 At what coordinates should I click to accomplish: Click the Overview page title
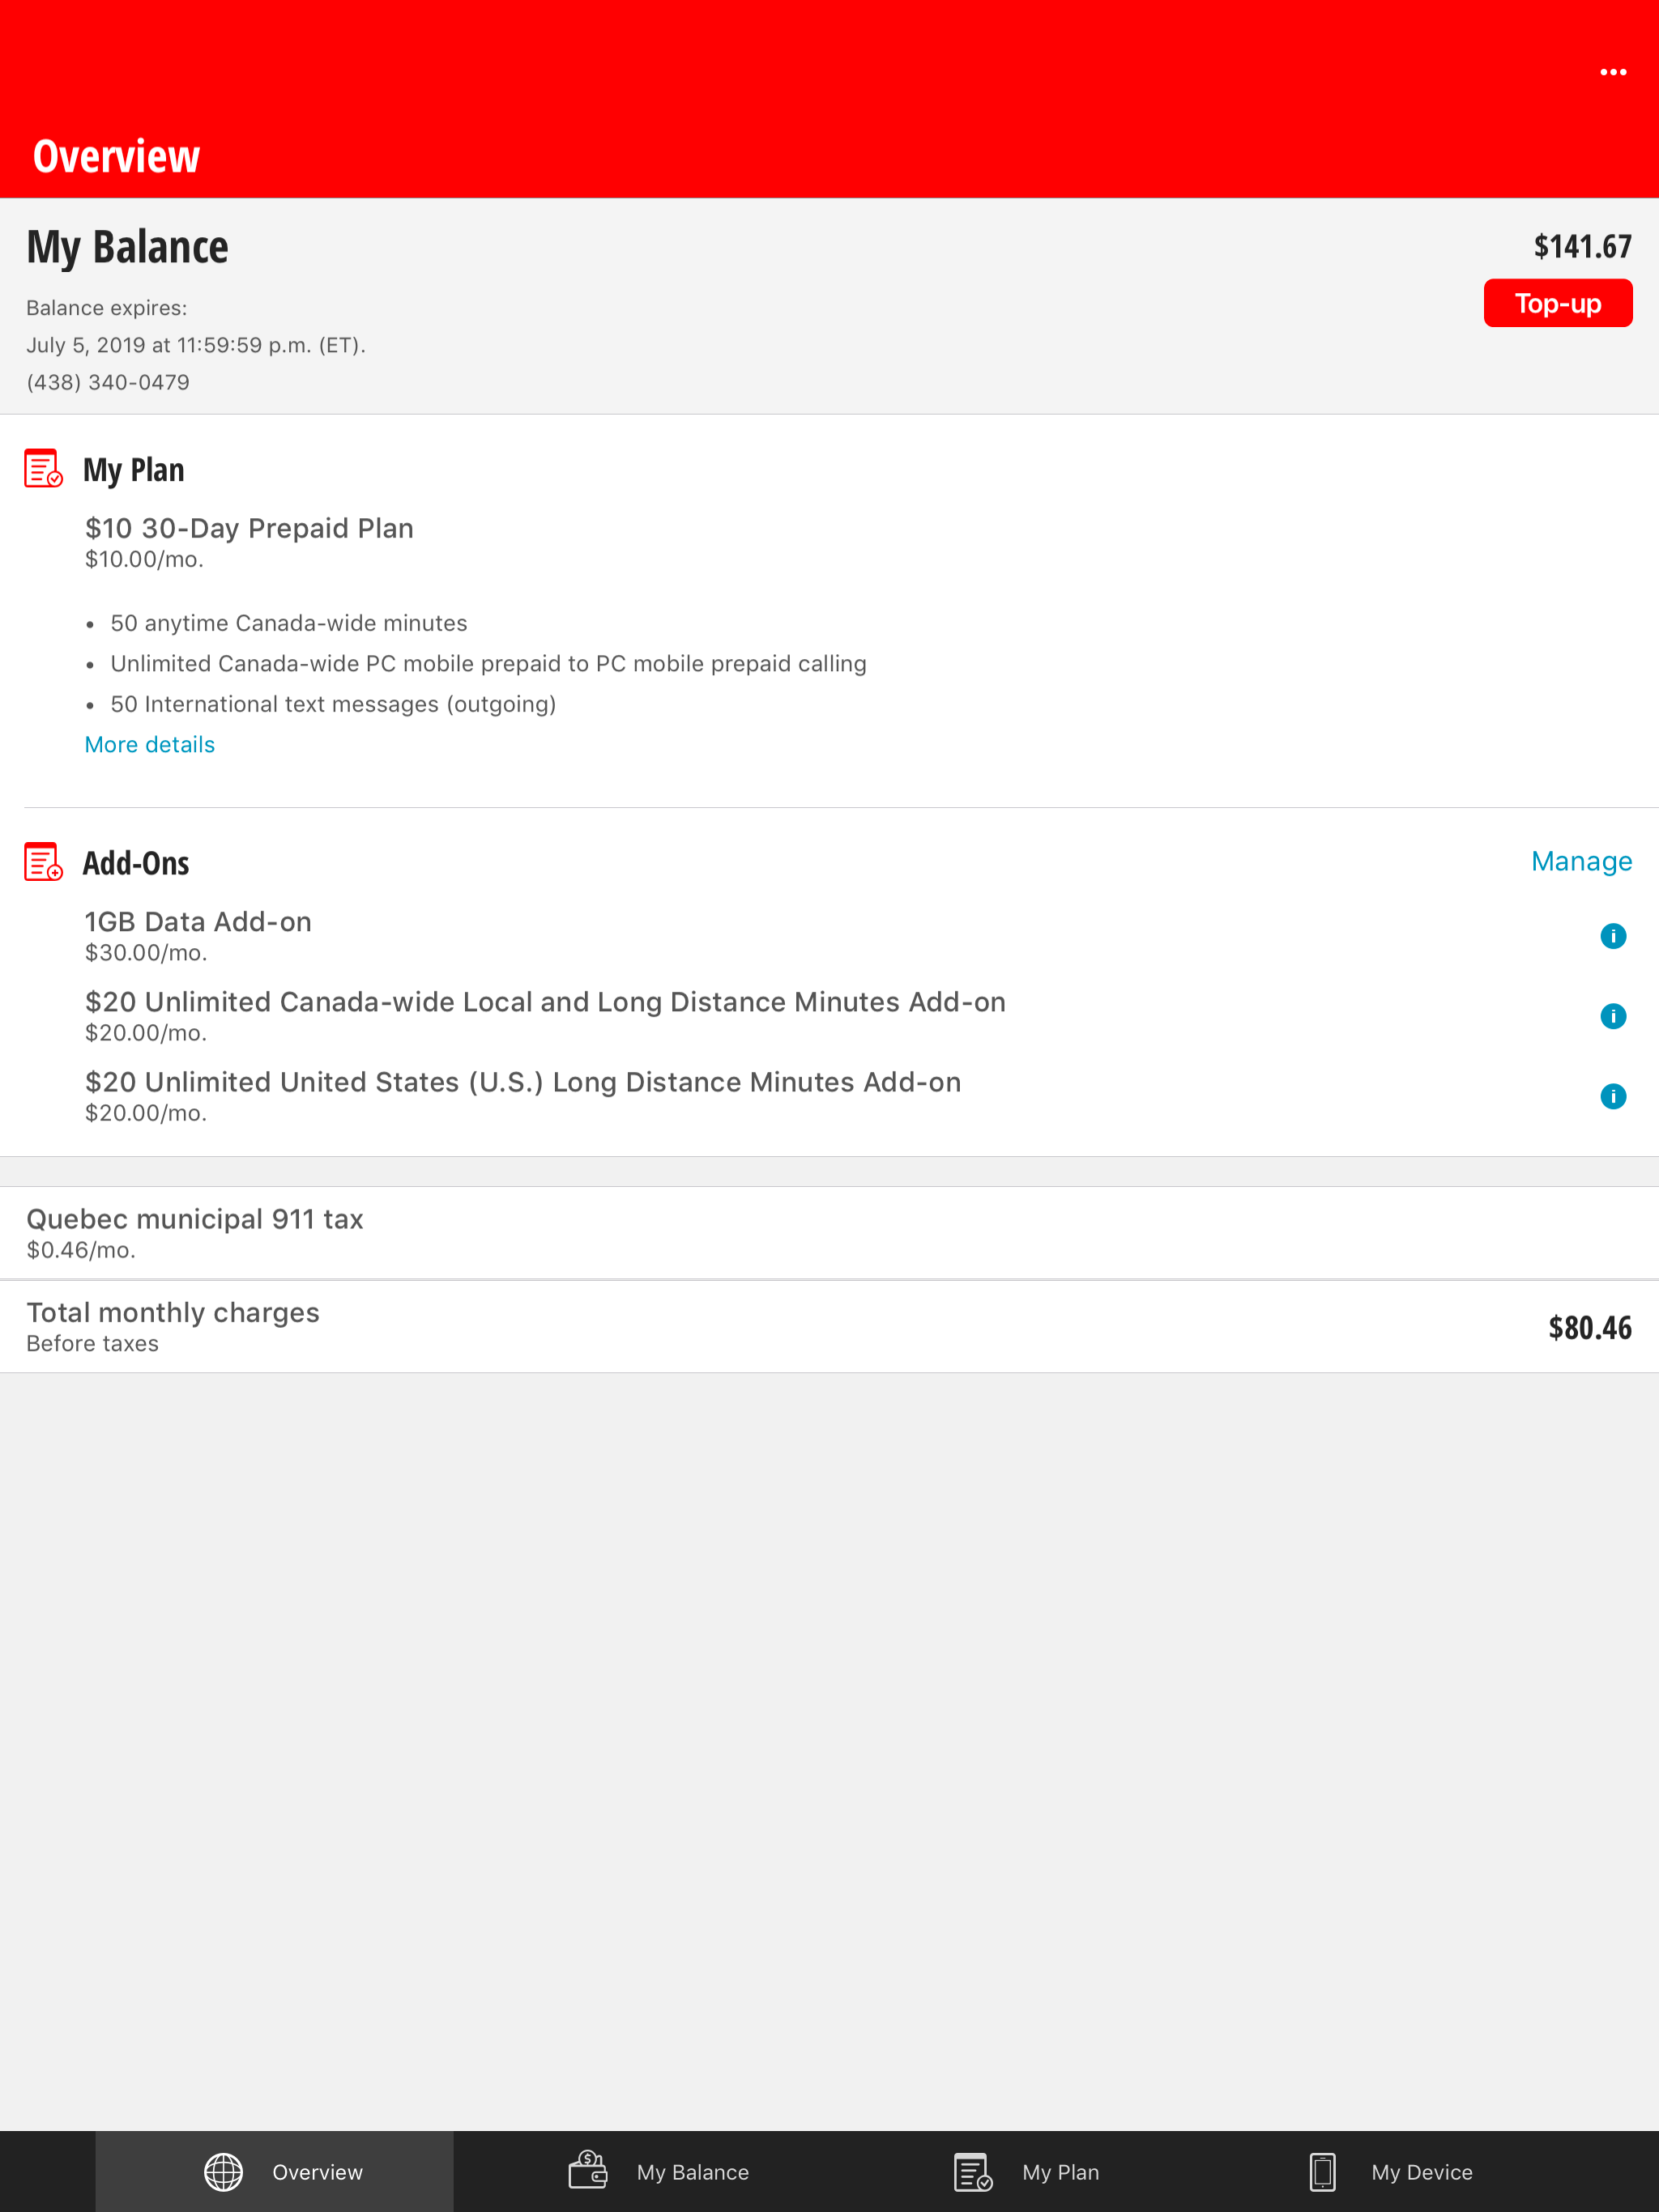pyautogui.click(x=116, y=156)
